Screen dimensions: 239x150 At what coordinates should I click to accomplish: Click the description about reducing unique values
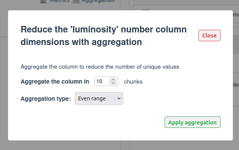pyautogui.click(x=100, y=67)
